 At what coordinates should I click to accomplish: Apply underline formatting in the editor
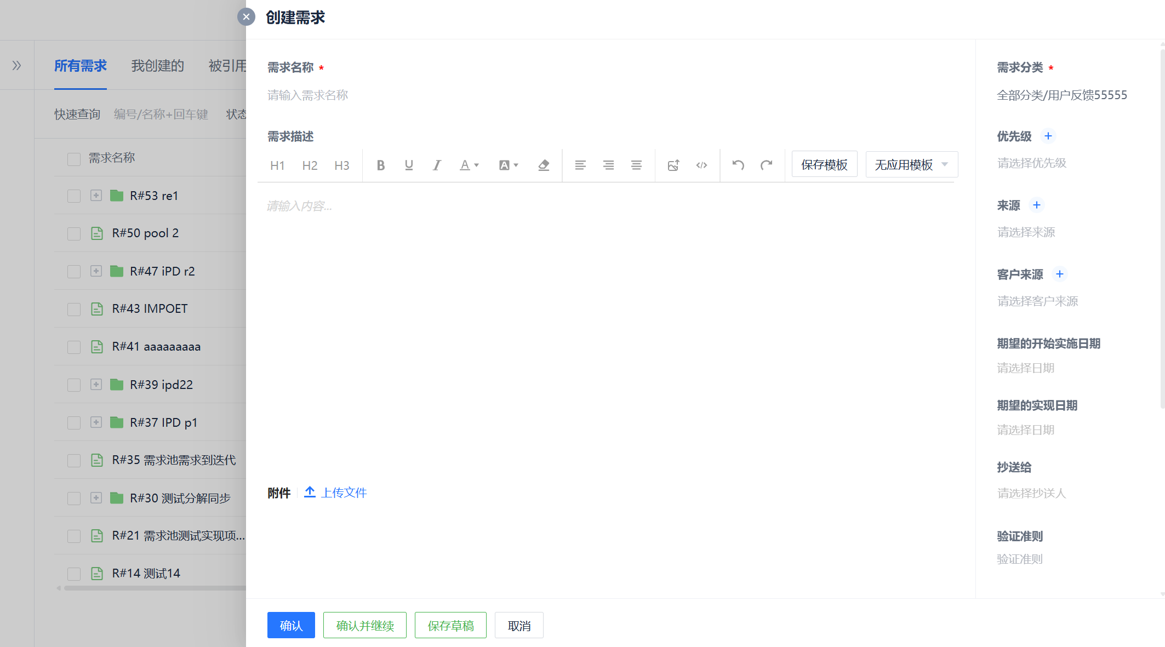click(x=408, y=165)
